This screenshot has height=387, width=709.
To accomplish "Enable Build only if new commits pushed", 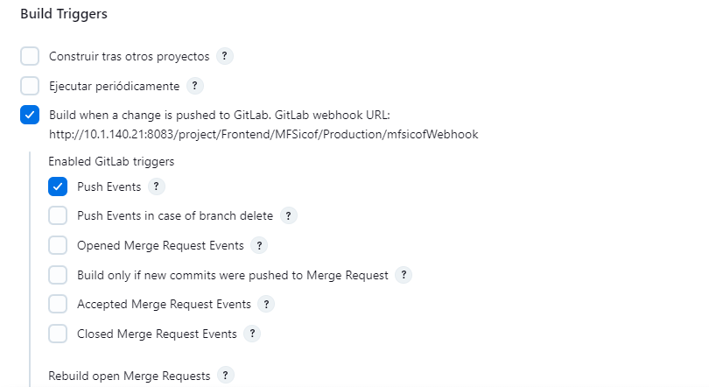I will (58, 275).
